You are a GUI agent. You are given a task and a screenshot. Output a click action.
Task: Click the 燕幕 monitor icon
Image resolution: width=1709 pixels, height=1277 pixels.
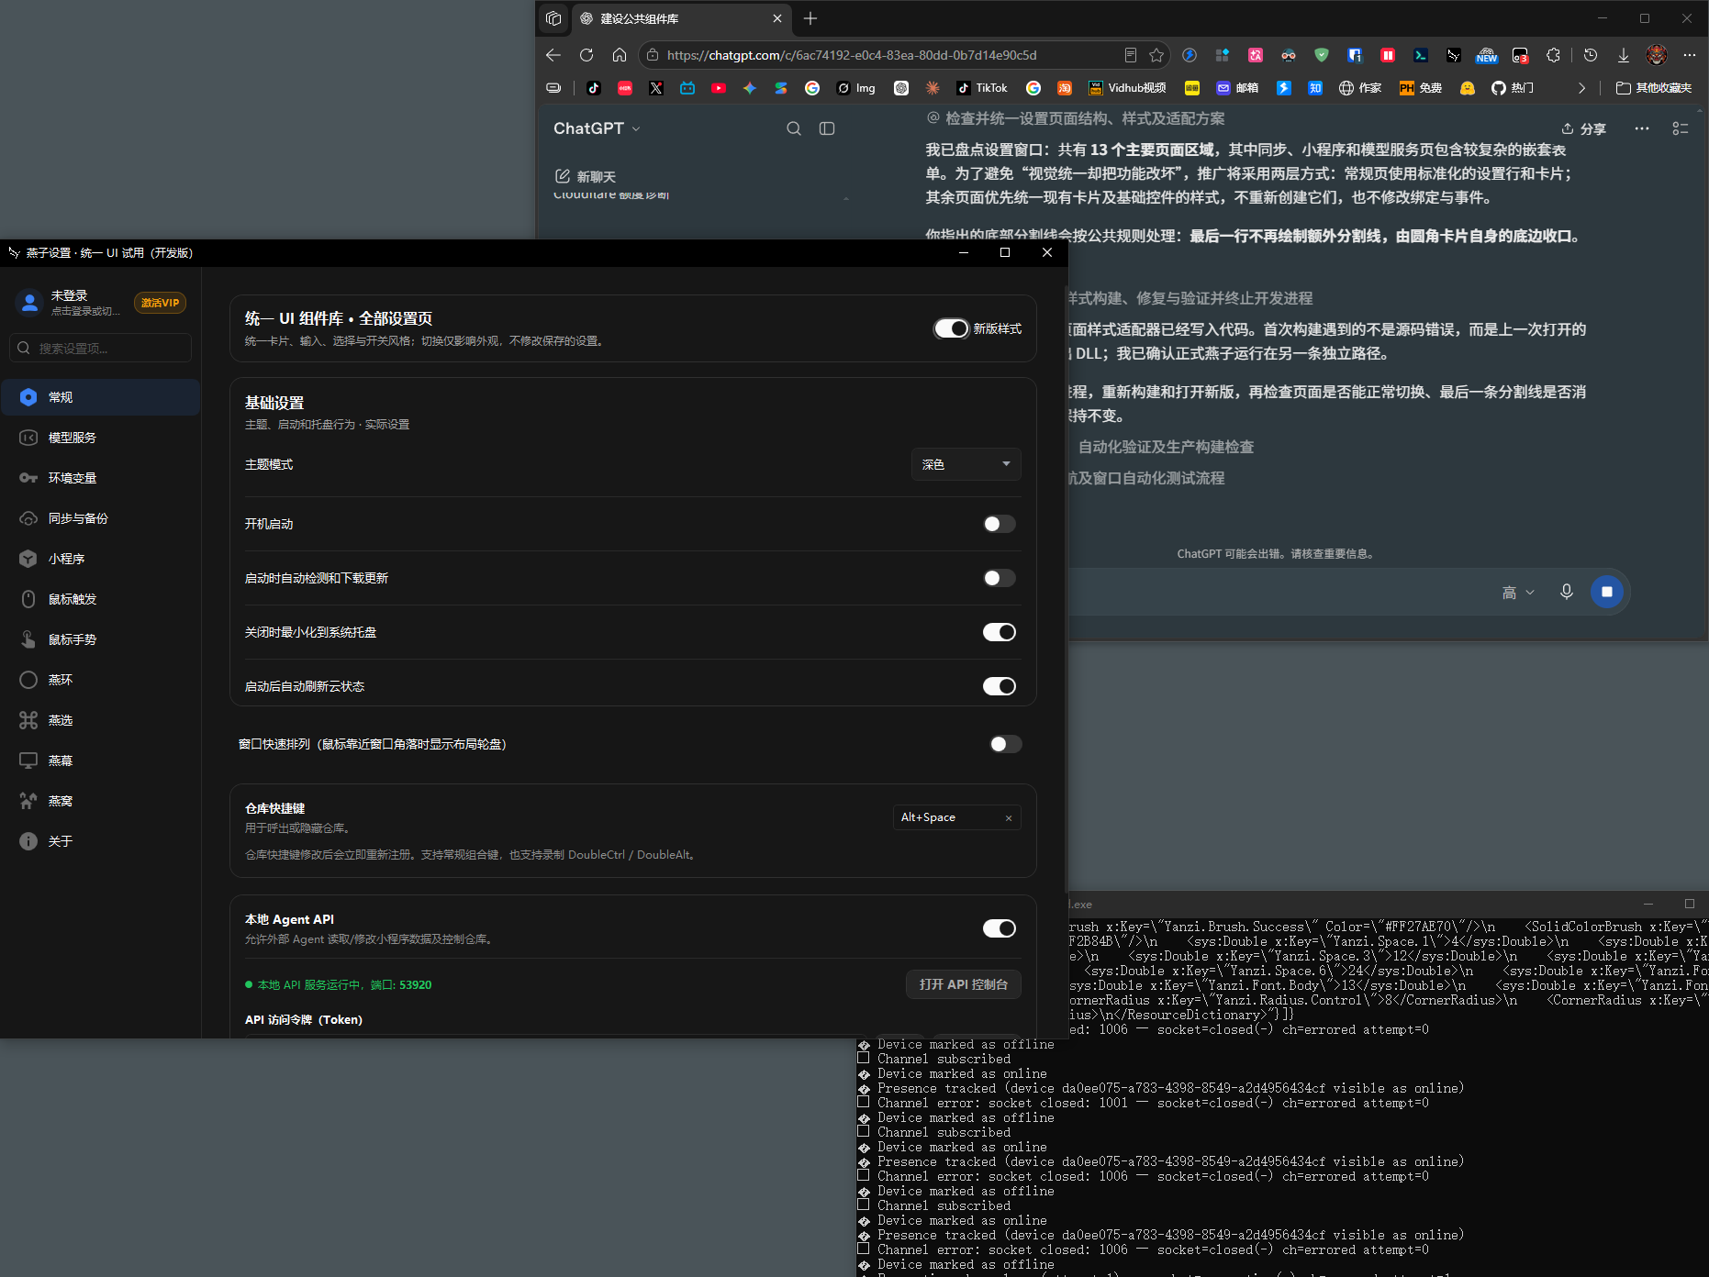[x=28, y=761]
